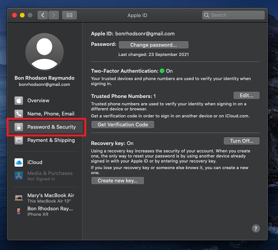Open help with question mark button
Image resolution: width=278 pixels, height=250 pixels.
[x=256, y=229]
